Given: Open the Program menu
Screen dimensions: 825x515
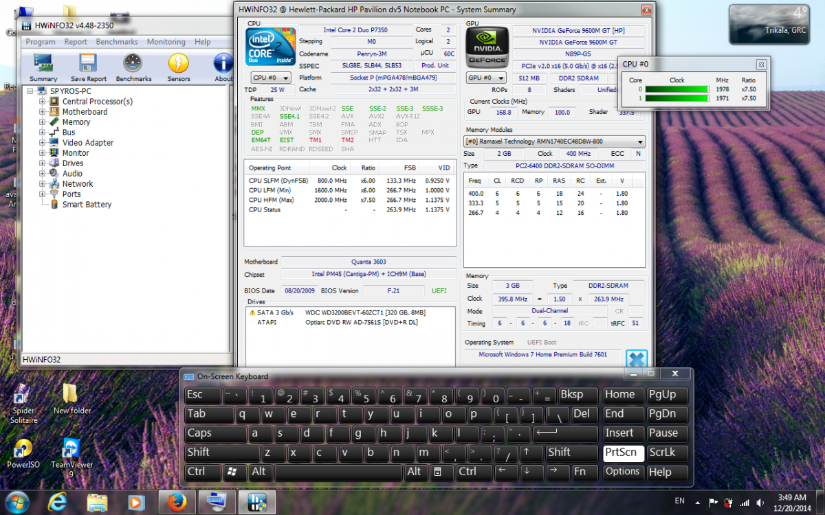Looking at the screenshot, I should (41, 42).
